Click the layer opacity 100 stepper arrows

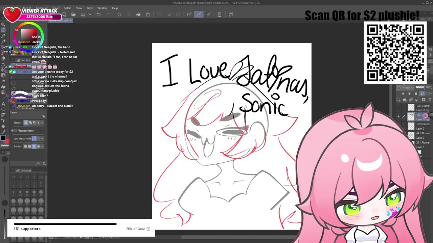coord(431,88)
